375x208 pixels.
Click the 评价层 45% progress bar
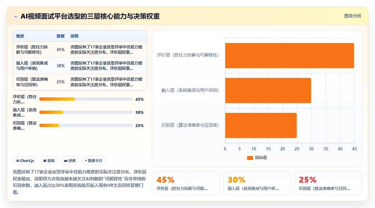pos(86,99)
